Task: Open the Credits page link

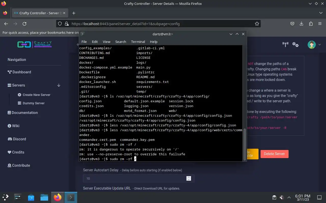Action: [x=16, y=152]
